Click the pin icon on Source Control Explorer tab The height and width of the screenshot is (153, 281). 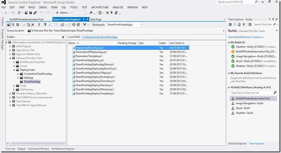(84, 19)
